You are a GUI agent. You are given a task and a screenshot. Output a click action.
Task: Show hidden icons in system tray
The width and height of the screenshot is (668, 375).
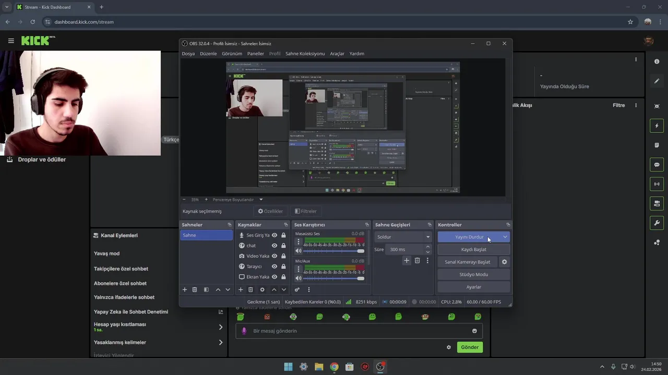point(602,367)
